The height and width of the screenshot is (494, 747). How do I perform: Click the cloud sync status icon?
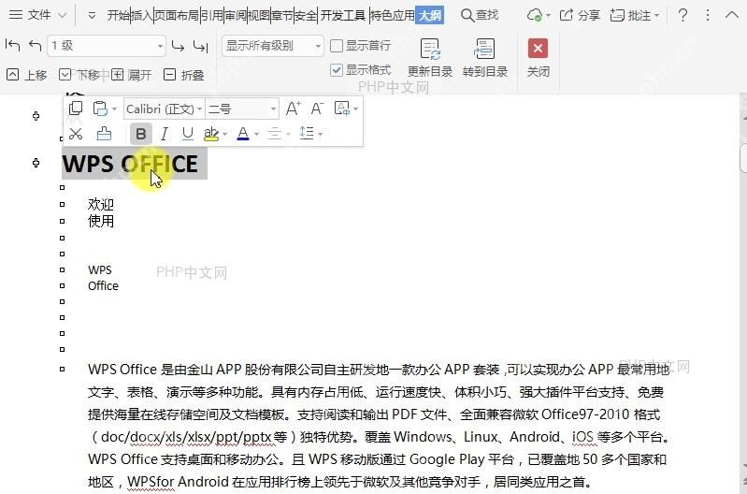point(535,15)
